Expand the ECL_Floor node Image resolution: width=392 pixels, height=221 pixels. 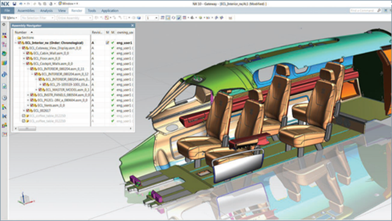pos(24,59)
